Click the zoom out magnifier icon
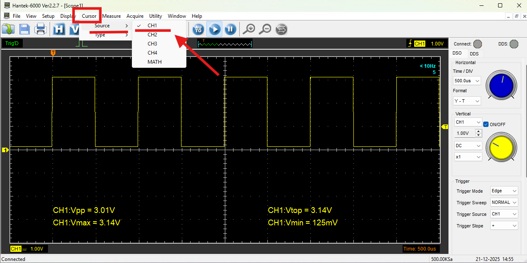The image size is (527, 263). click(x=266, y=29)
